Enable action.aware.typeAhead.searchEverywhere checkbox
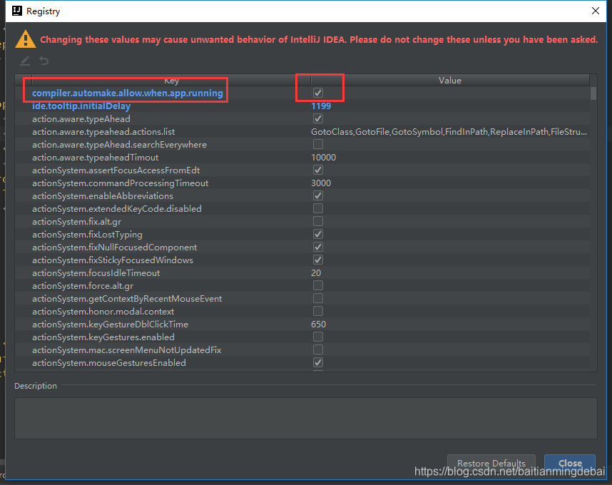The height and width of the screenshot is (485, 612). point(318,144)
